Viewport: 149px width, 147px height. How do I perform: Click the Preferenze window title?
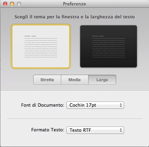(74, 4)
